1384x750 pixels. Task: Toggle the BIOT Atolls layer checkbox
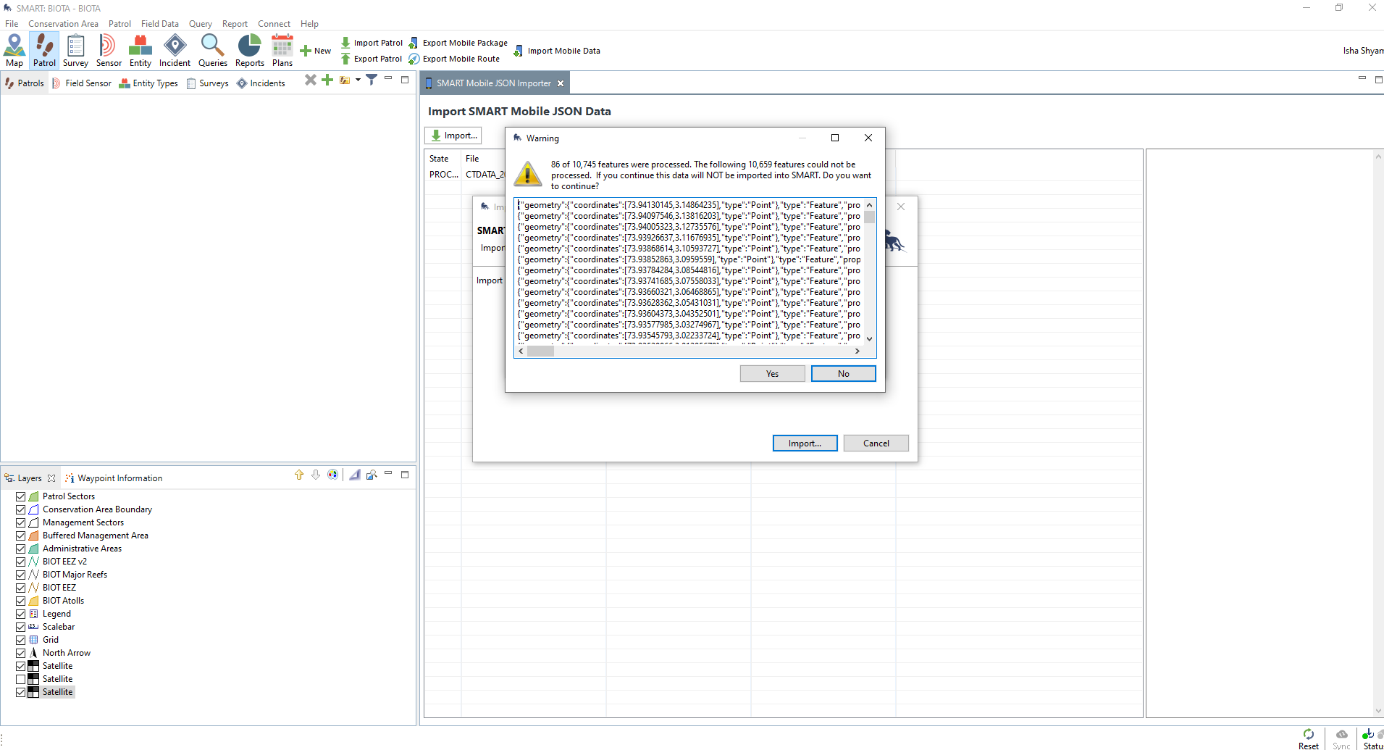[x=21, y=601]
